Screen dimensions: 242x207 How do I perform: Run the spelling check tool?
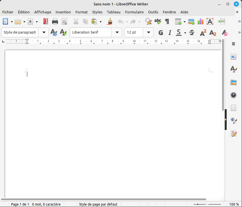[x=157, y=21]
